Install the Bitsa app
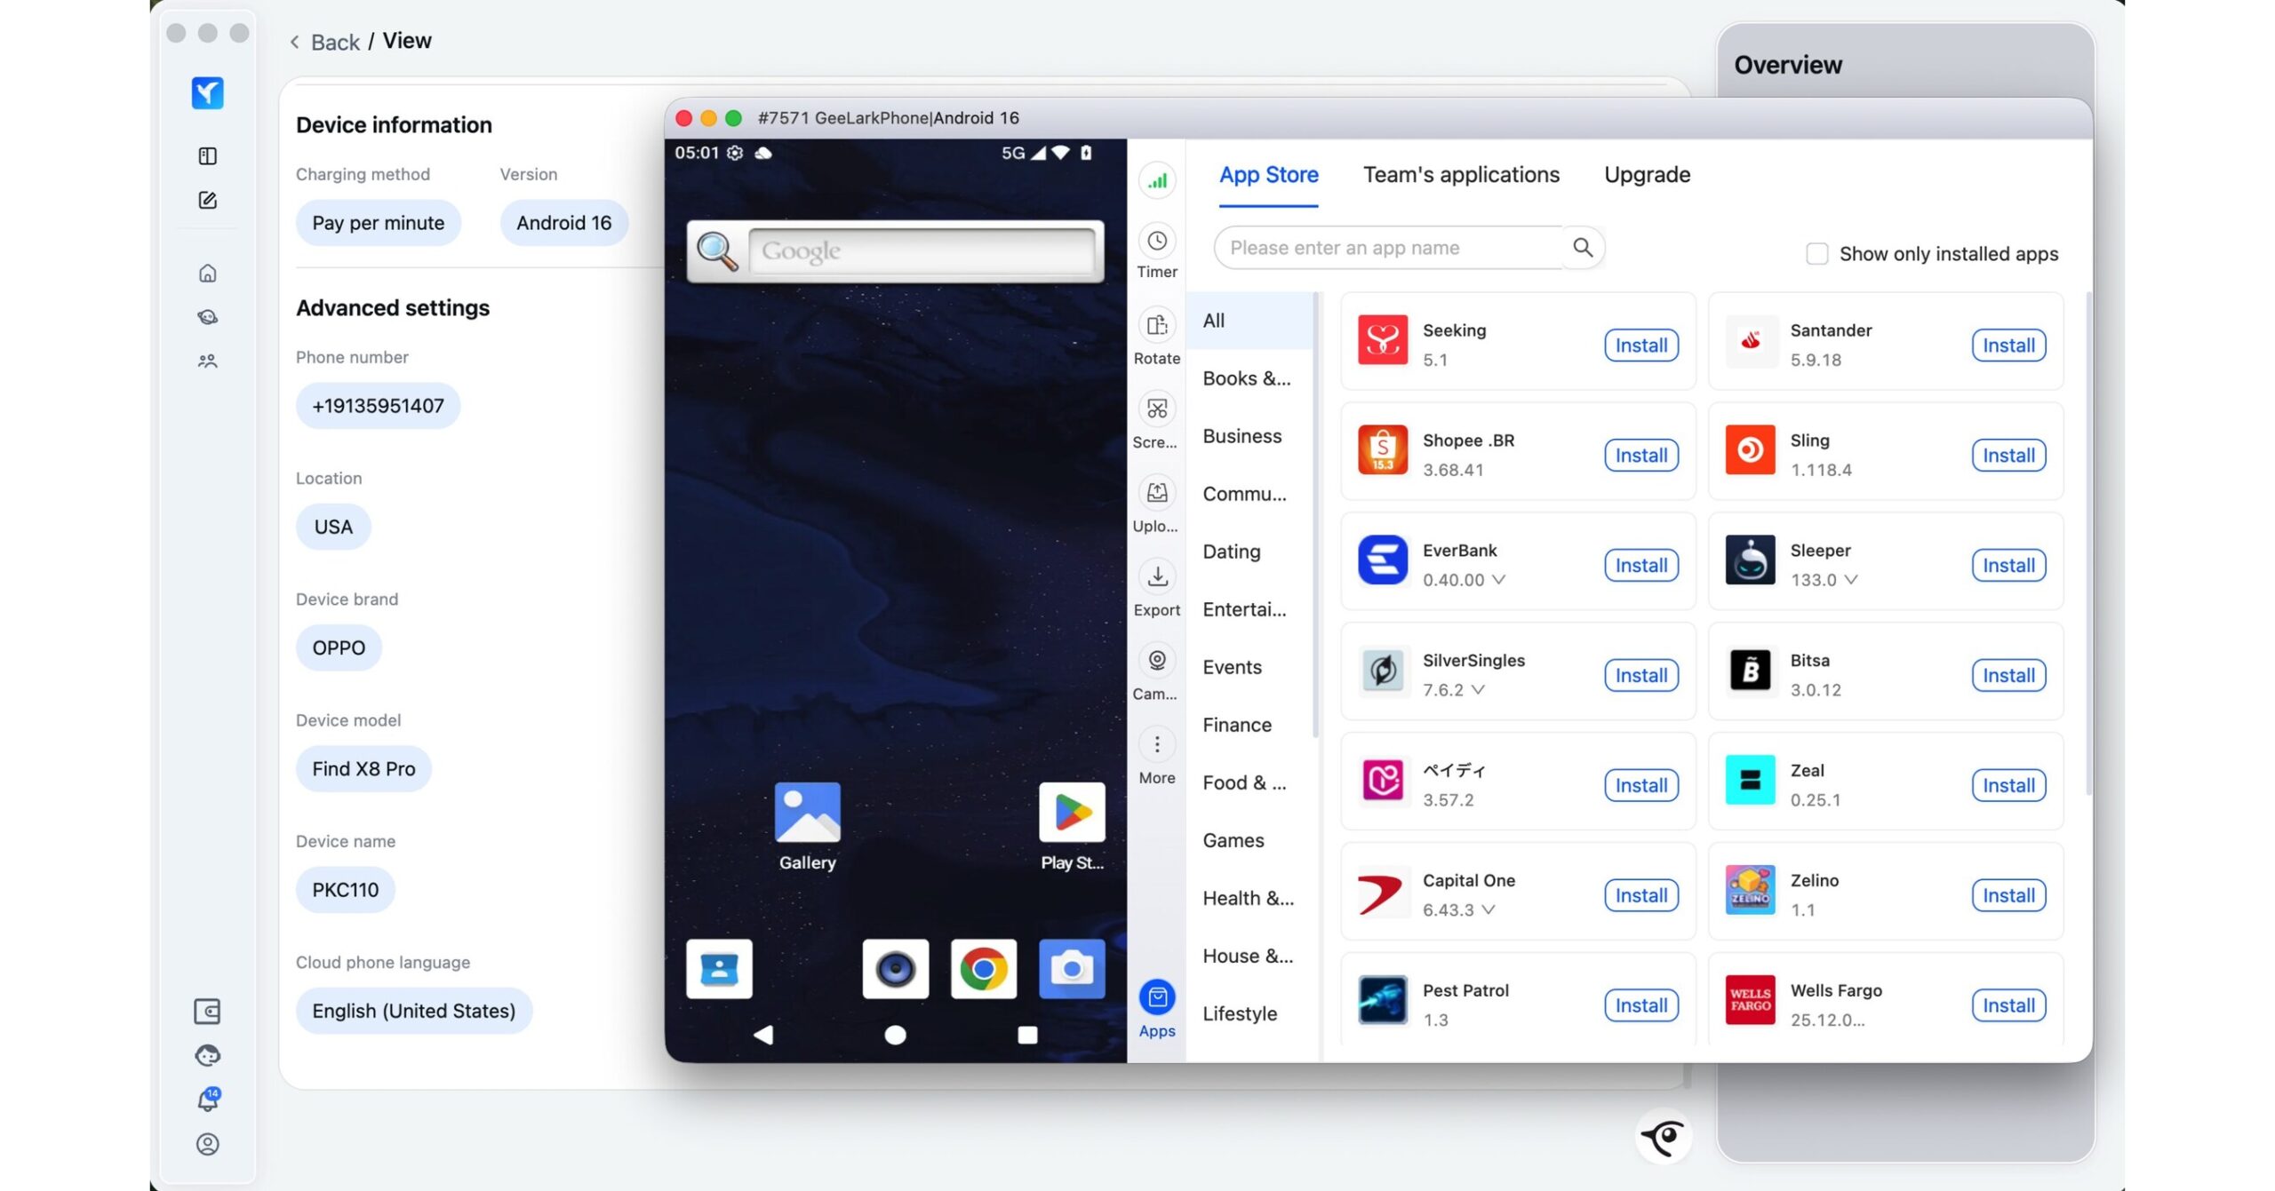Screen dimensions: 2275x1191 click(2008, 676)
